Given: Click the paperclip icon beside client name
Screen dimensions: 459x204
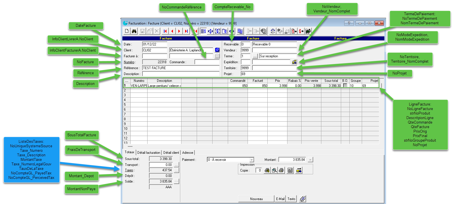Looking at the screenshot, I should (217, 50).
